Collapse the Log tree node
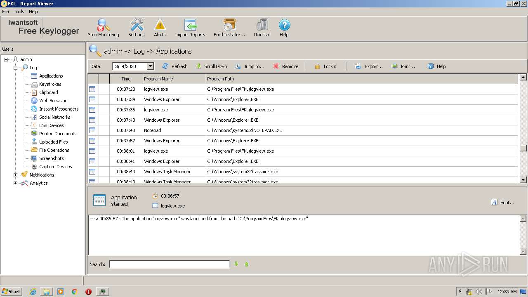Viewport: 528px width, 297px height. [16, 68]
